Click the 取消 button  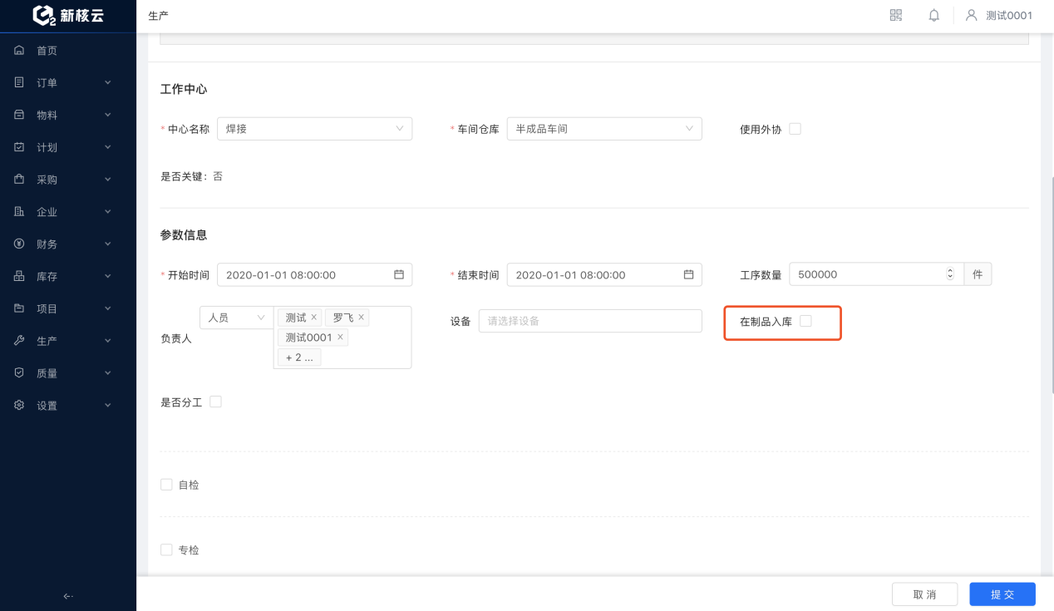pyautogui.click(x=924, y=594)
